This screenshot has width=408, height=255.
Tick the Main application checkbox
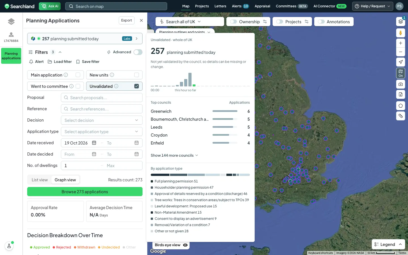pos(78,75)
